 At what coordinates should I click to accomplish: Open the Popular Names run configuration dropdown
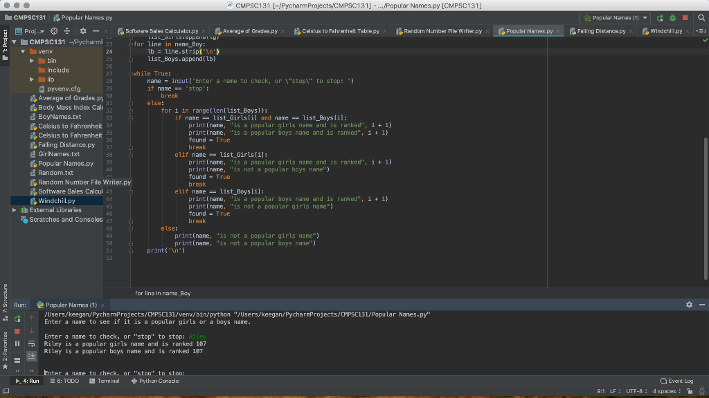click(x=616, y=18)
